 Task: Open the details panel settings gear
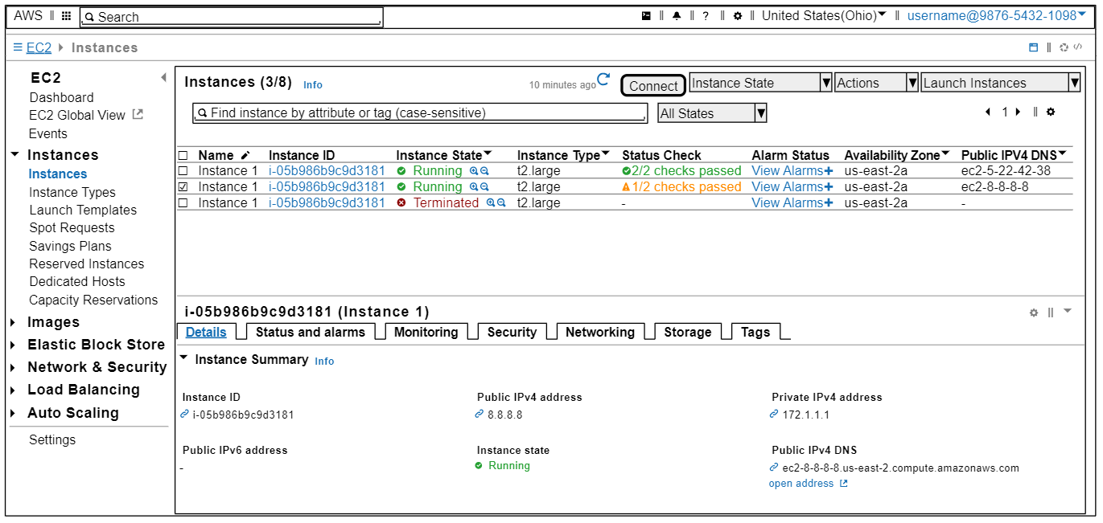click(1034, 313)
